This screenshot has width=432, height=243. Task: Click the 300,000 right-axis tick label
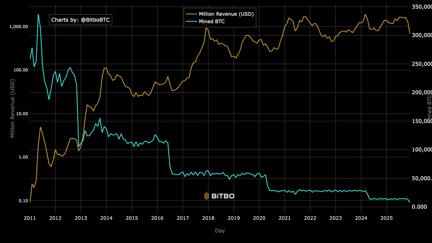coord(422,35)
